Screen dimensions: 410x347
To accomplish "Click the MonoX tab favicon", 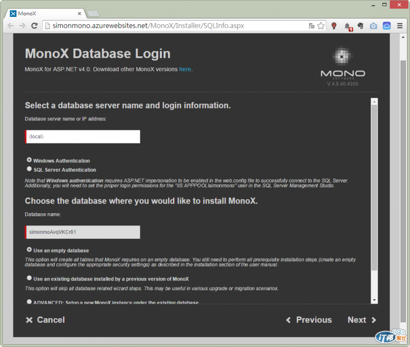I will pyautogui.click(x=13, y=14).
